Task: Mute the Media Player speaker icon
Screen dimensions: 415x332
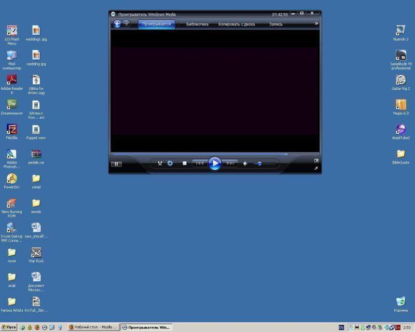Action: tap(245, 163)
